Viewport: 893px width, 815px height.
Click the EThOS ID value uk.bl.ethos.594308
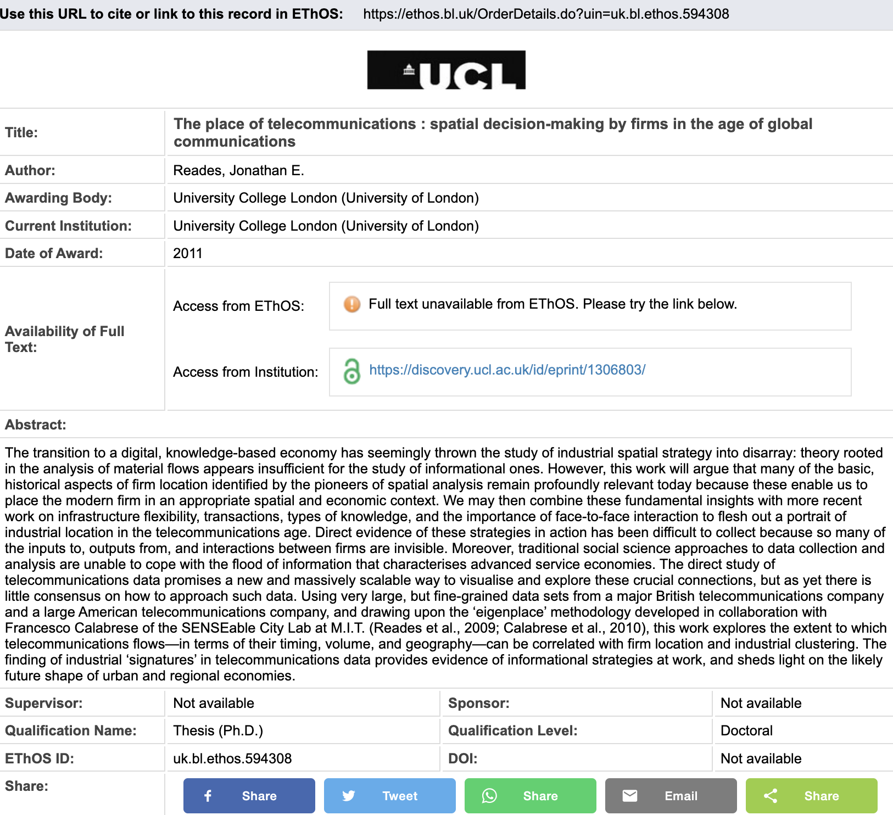point(232,758)
